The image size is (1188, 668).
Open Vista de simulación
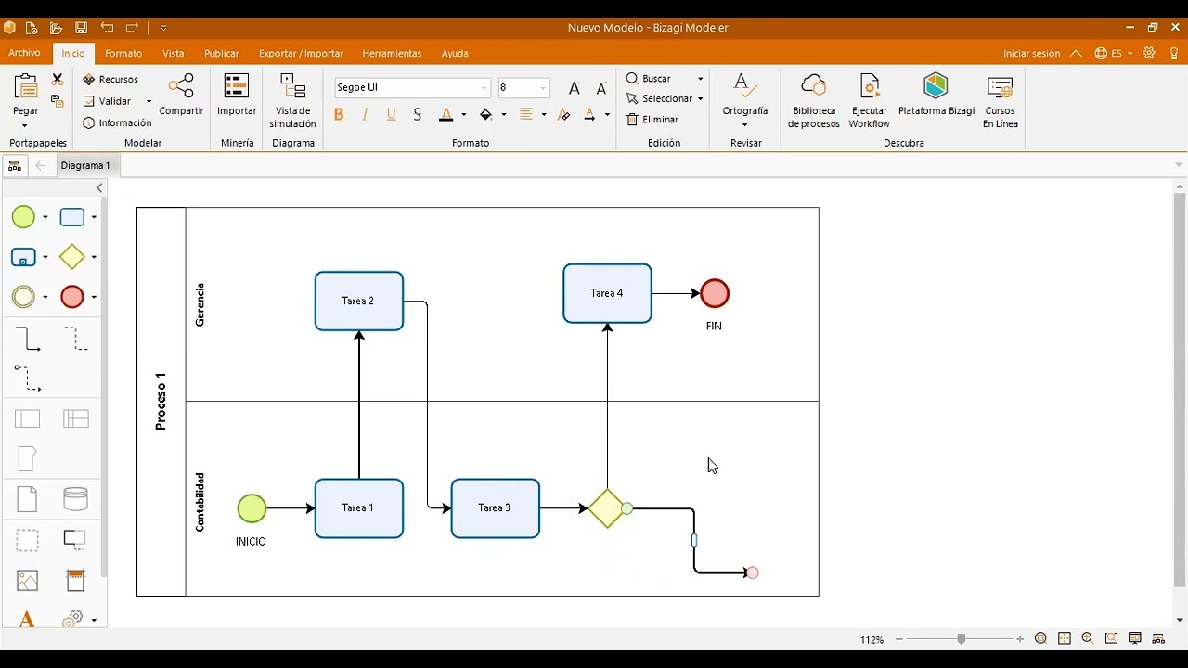pyautogui.click(x=293, y=101)
